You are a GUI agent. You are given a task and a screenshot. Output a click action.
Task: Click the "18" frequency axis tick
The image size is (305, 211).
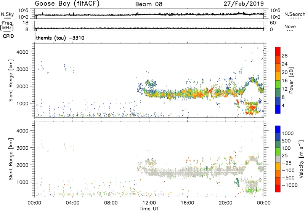(25, 23)
